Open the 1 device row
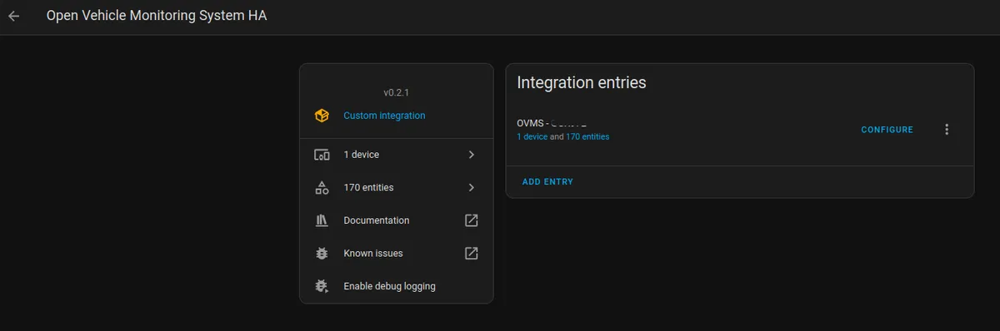The height and width of the screenshot is (331, 1000). click(x=397, y=155)
